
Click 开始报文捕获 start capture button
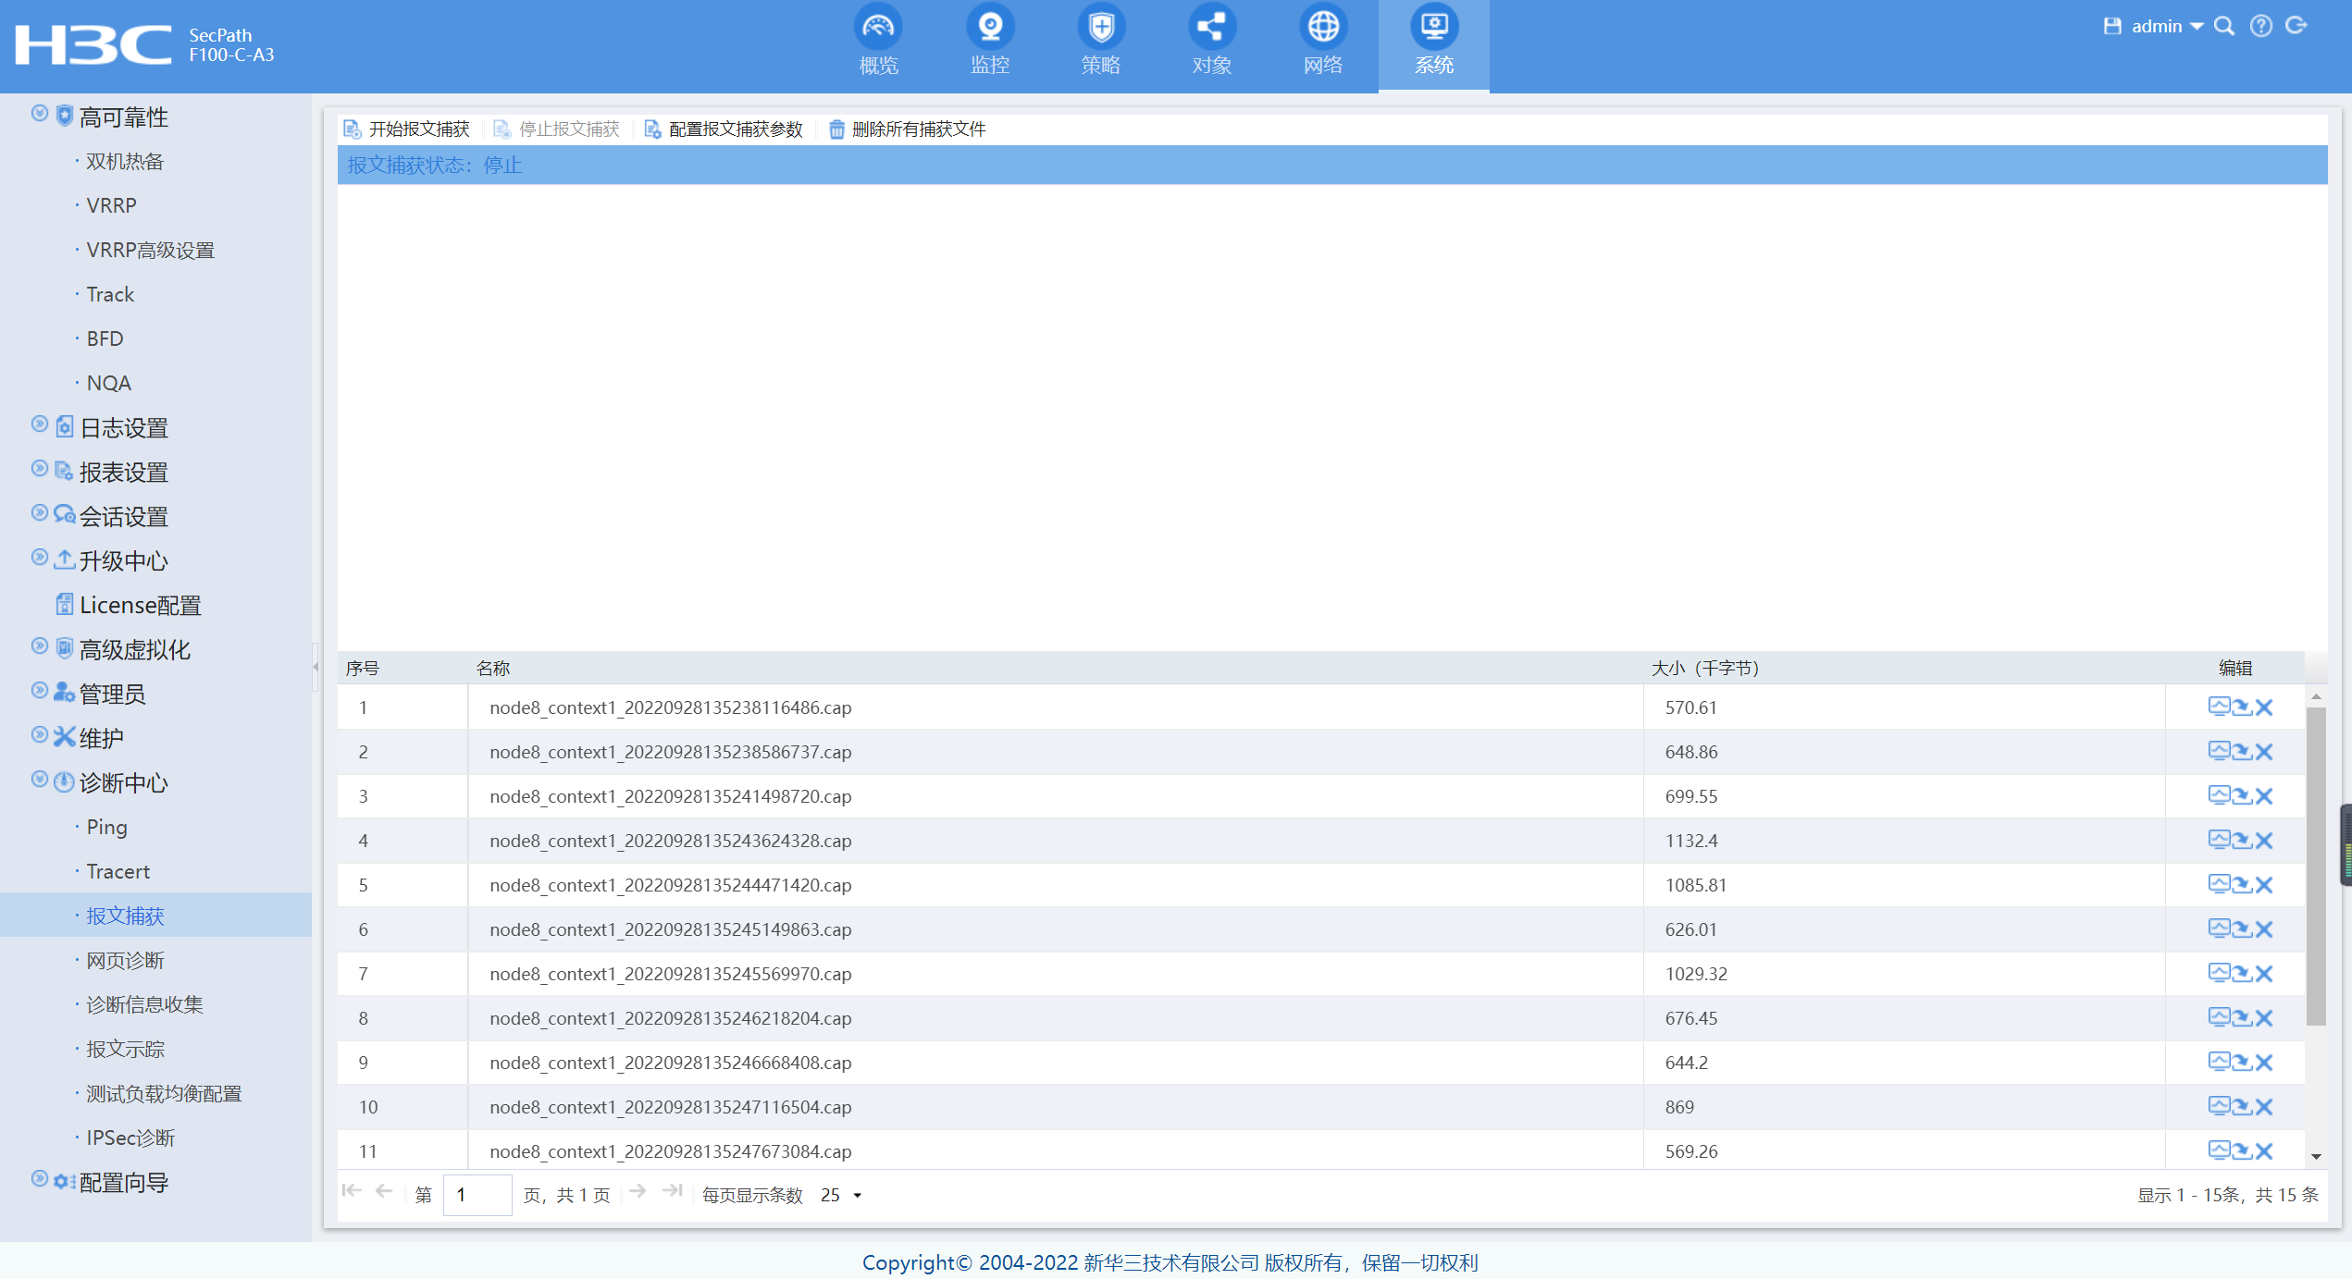point(407,129)
